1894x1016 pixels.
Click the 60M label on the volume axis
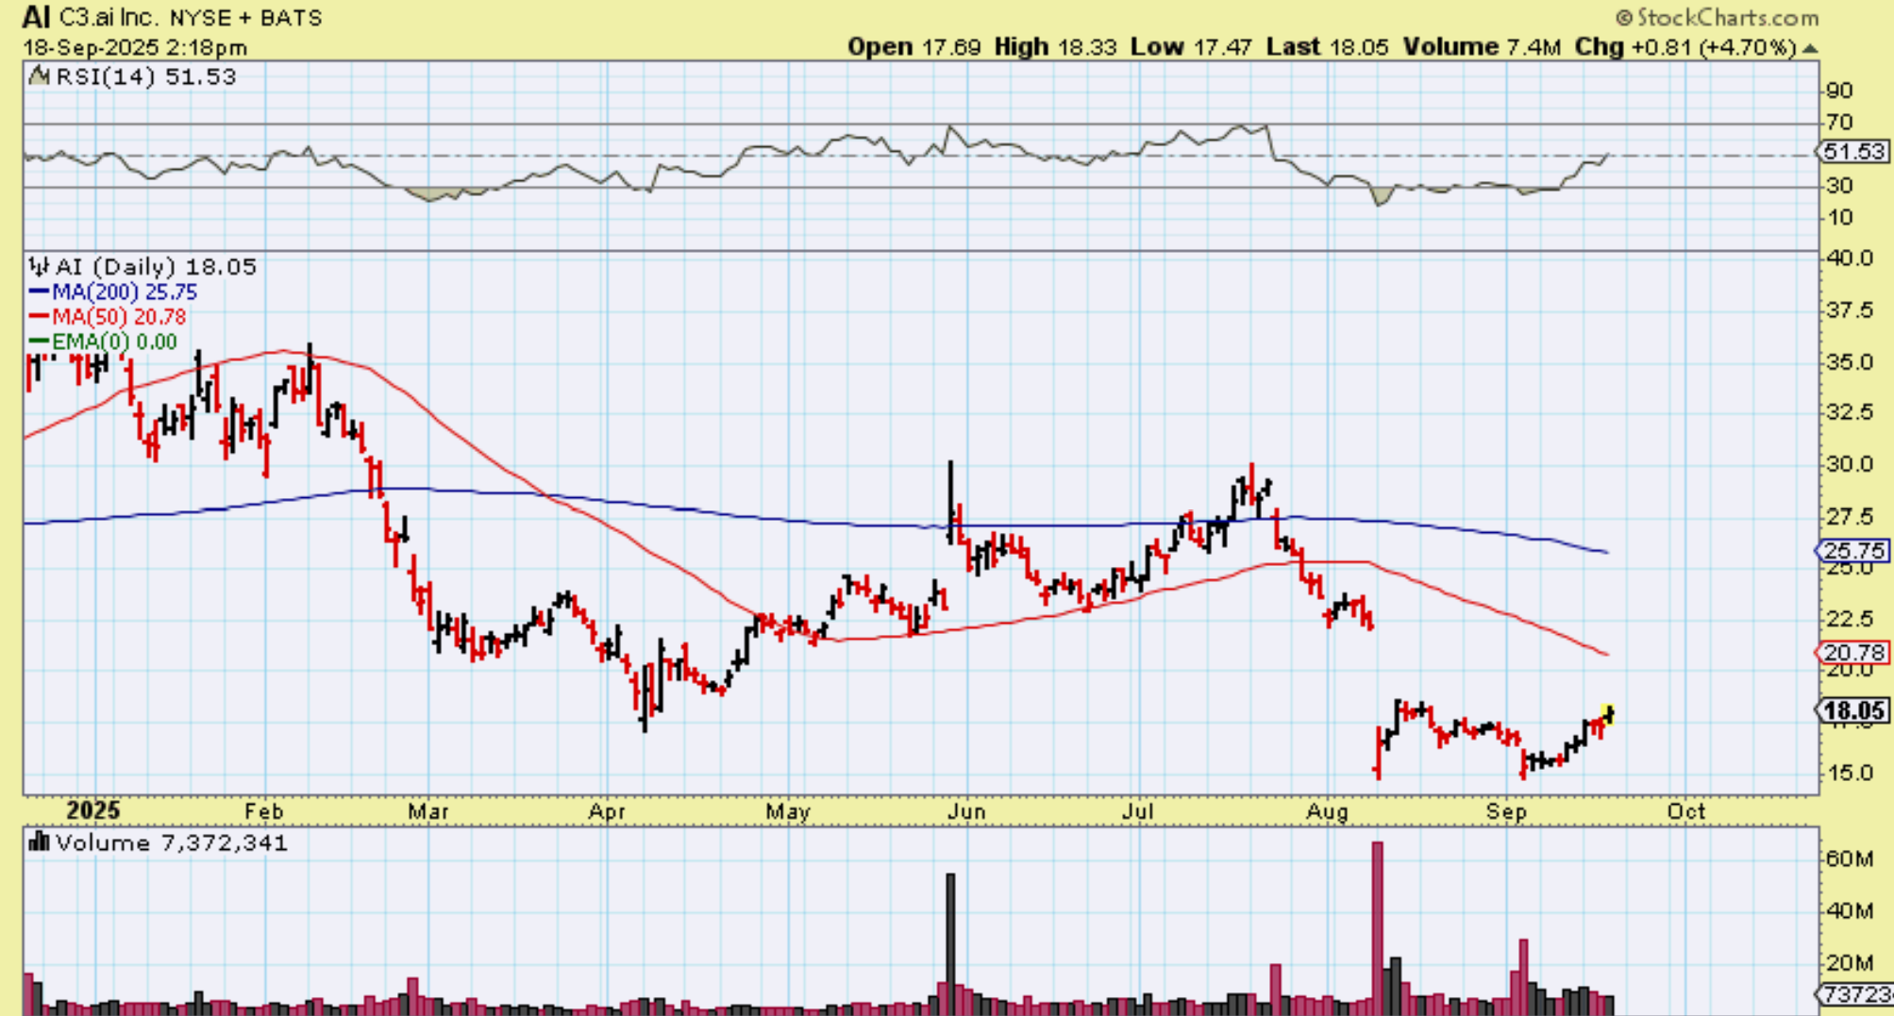point(1851,858)
